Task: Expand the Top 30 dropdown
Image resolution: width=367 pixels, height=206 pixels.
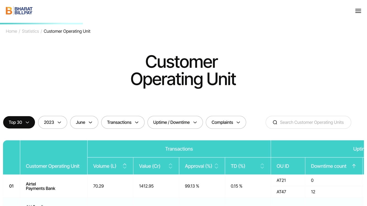Action: 19,122
